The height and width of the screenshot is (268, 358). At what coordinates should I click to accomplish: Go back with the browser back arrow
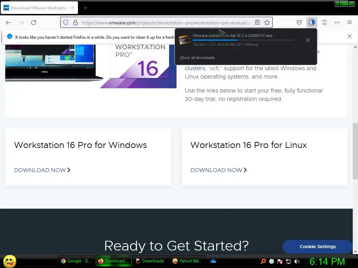tap(8, 22)
